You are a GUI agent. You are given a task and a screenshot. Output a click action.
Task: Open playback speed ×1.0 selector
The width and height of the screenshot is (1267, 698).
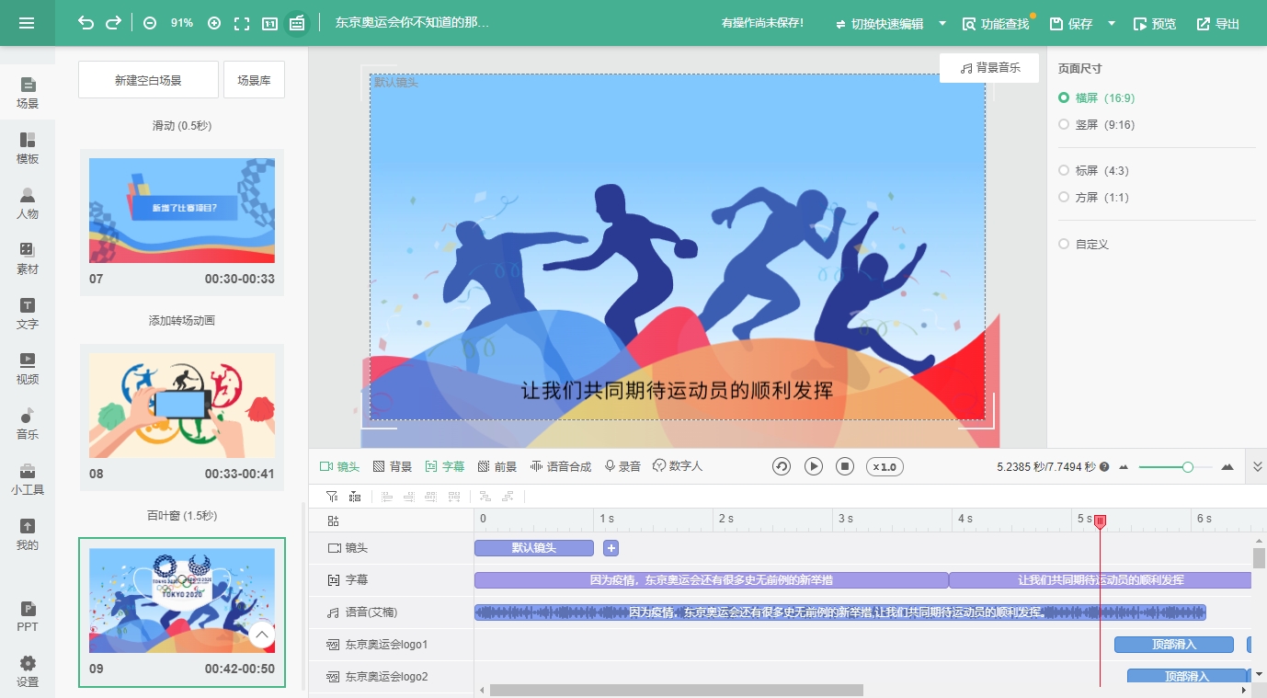pos(885,467)
